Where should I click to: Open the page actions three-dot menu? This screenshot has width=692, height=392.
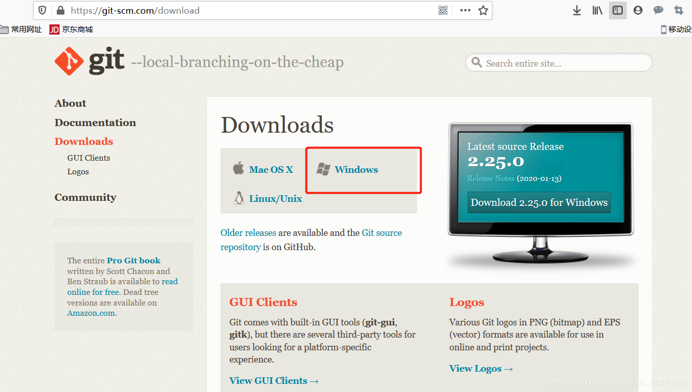465,10
